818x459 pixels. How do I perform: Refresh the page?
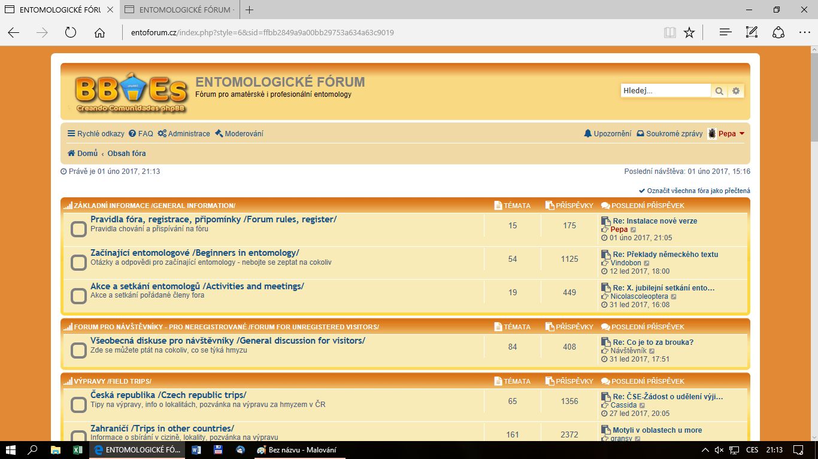[71, 33]
